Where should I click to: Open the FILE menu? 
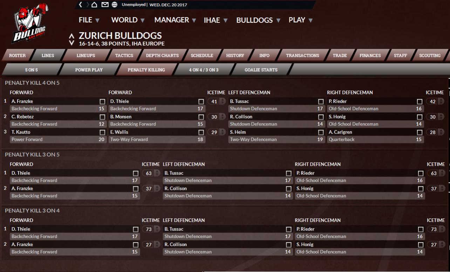89,20
